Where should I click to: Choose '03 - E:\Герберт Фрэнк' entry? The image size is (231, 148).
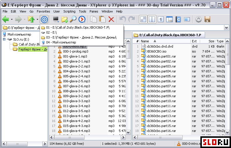(81, 37)
